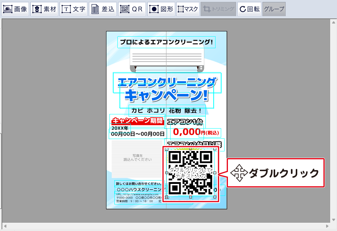This screenshot has width=337, height=231.
Task: Click the vertical scrollbar up arrow
Action: [x=334, y=22]
